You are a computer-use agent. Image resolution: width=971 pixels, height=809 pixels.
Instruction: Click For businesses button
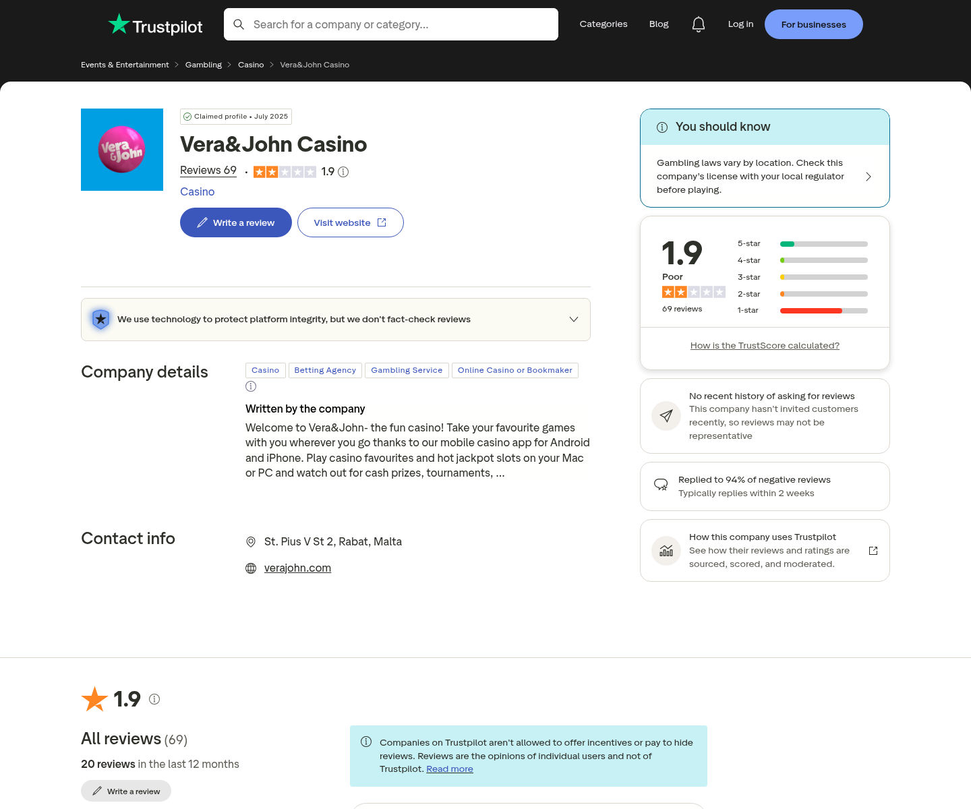[x=814, y=24]
